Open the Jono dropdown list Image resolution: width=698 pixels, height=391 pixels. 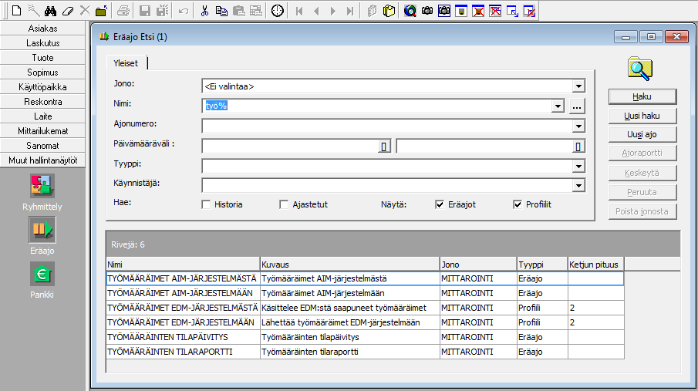pyautogui.click(x=578, y=86)
